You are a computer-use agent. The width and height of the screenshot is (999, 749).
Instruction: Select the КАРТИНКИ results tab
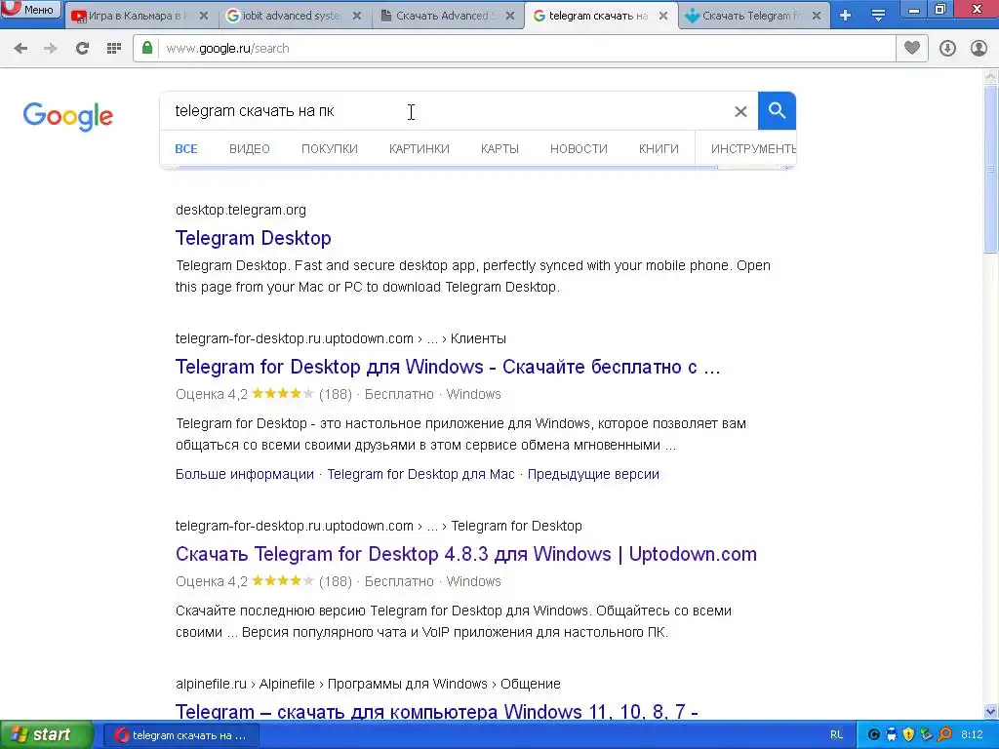(x=420, y=149)
